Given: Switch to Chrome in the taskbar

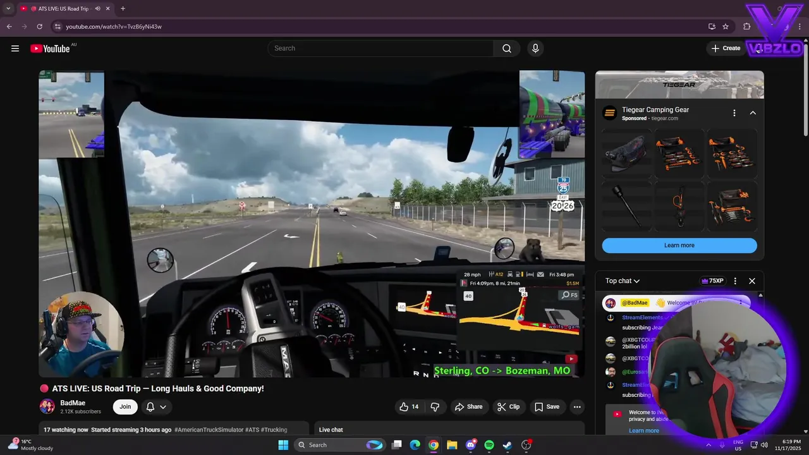Looking at the screenshot, I should [x=434, y=445].
